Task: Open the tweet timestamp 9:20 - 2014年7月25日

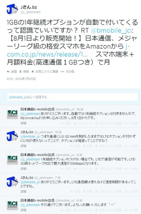Action: click(21, 79)
